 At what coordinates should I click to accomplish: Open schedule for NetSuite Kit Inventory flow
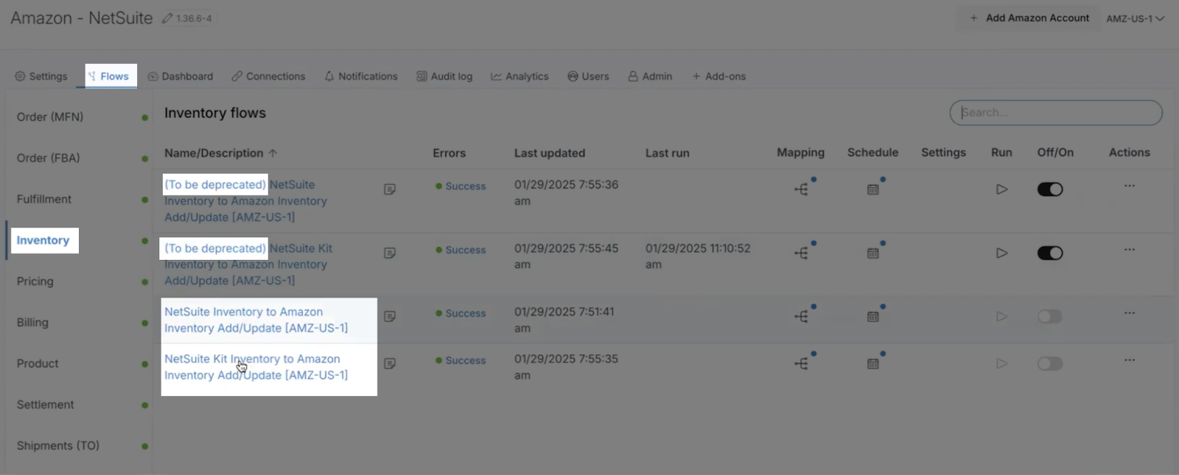tap(873, 363)
